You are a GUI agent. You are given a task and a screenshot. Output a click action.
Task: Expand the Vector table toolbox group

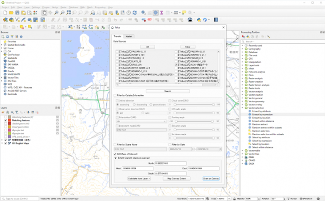coord(242,151)
